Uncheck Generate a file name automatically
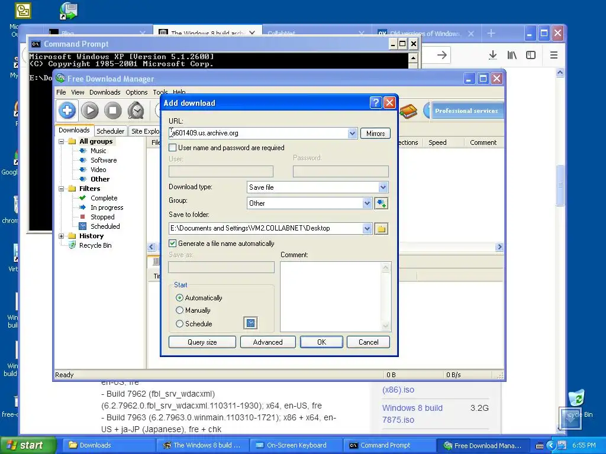This screenshot has height=454, width=606. pyautogui.click(x=173, y=243)
